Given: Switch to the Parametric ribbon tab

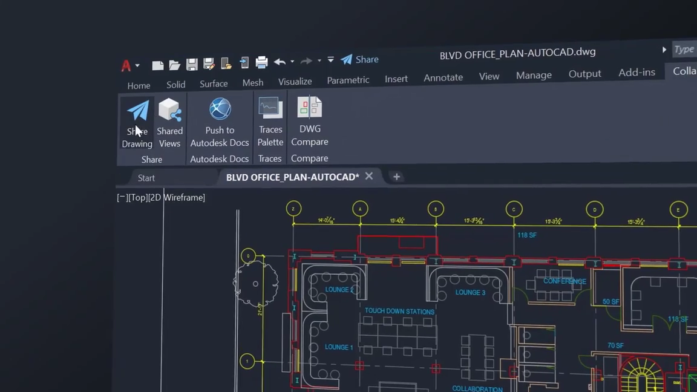Looking at the screenshot, I should click(348, 80).
